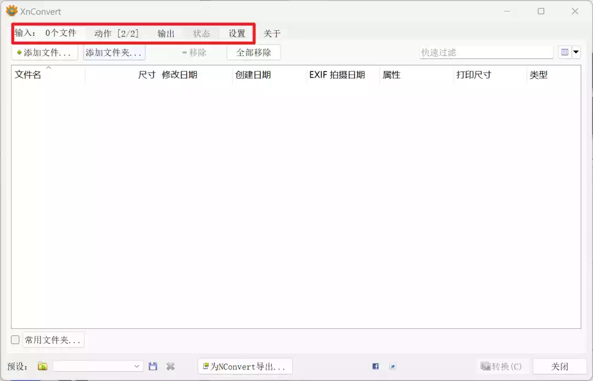593x381 pixels.
Task: Click the load preset folder icon
Action: click(42, 366)
